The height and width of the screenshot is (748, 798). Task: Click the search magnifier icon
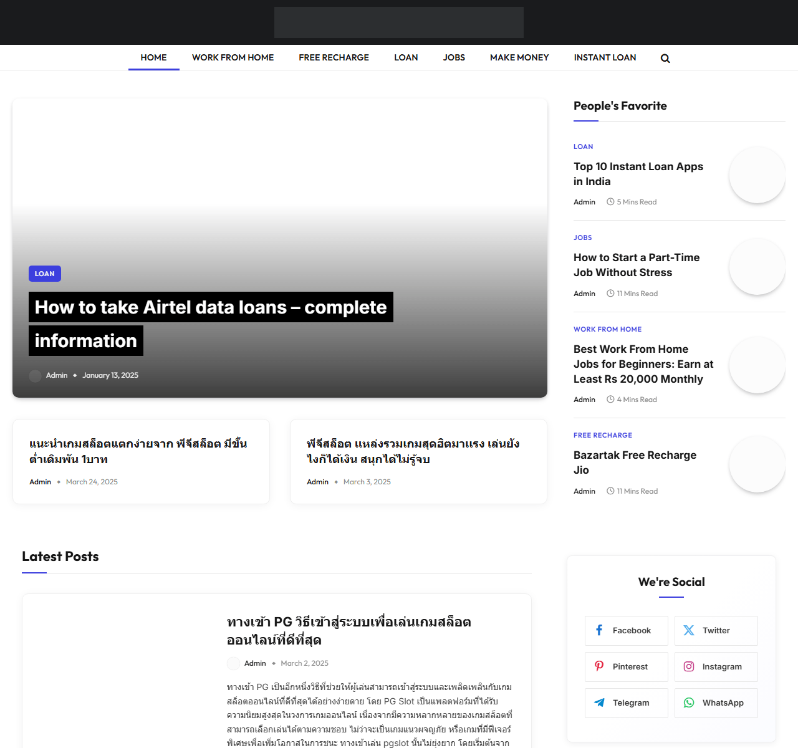(665, 59)
